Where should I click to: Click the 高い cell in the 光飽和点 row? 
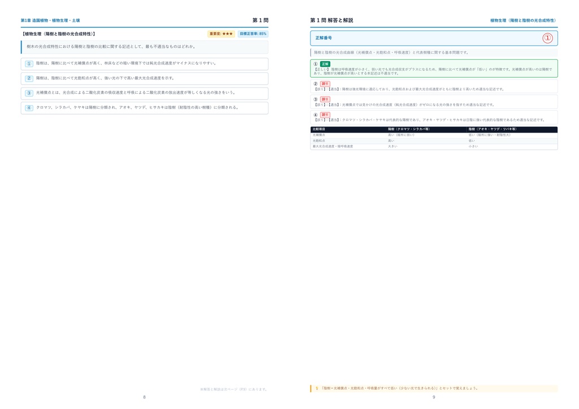391,141
